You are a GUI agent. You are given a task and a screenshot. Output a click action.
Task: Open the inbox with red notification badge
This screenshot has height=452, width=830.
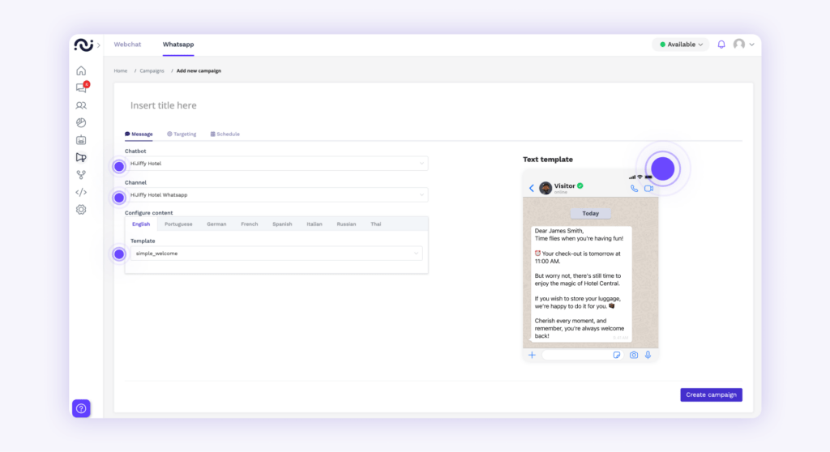(x=81, y=88)
